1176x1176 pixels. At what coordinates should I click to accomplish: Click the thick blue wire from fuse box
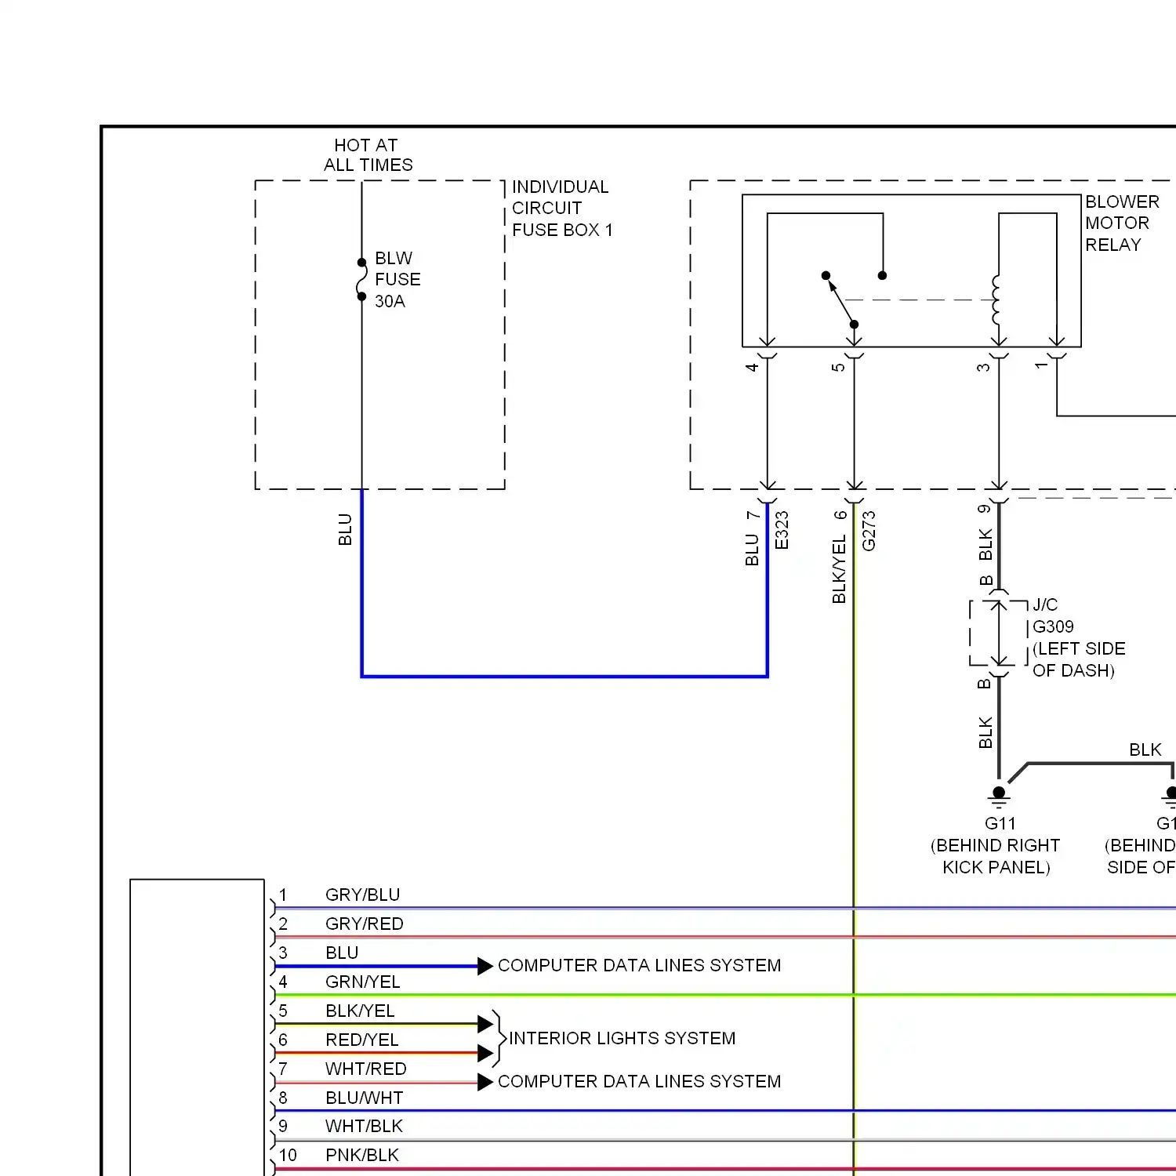point(564,676)
